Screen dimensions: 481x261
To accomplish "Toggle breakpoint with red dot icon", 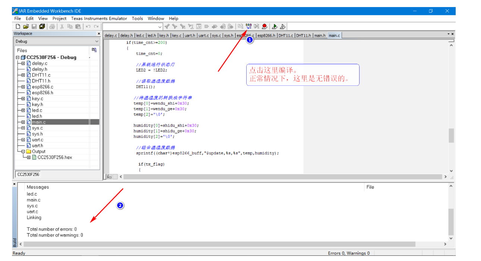I will pyautogui.click(x=265, y=26).
